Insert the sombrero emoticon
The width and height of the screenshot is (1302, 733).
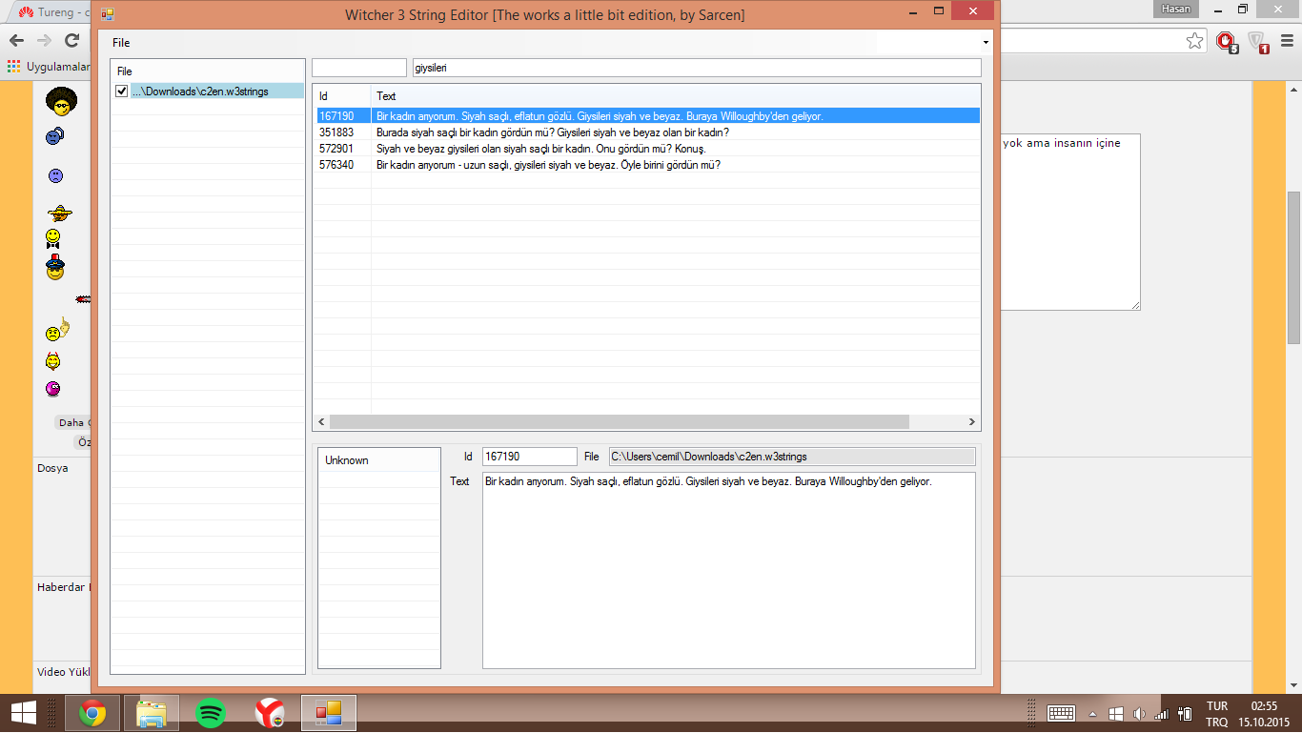coord(59,213)
